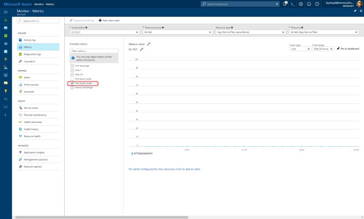Open Service issues under Health

(x=38, y=108)
